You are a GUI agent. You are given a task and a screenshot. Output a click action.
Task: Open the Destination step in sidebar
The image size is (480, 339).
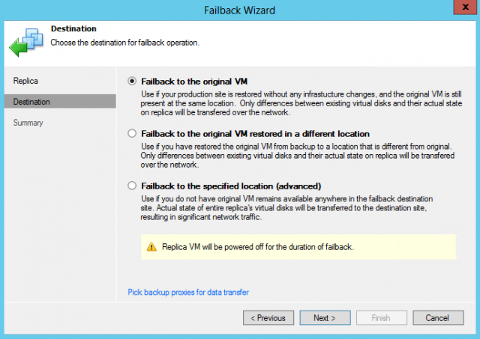tap(31, 101)
